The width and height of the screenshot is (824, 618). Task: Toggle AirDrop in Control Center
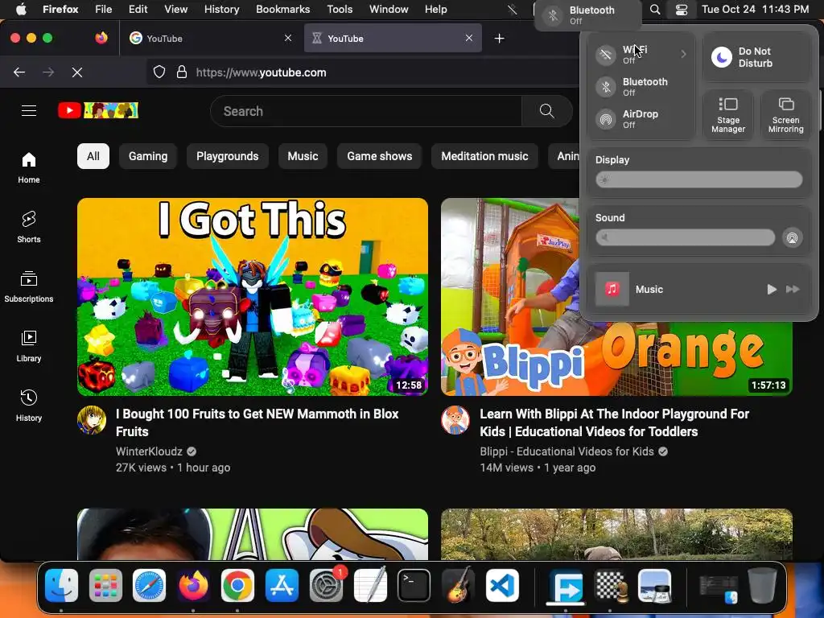tap(606, 119)
